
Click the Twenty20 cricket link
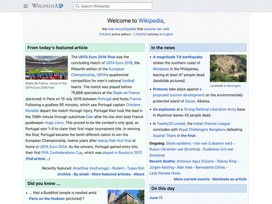(x=171, y=124)
